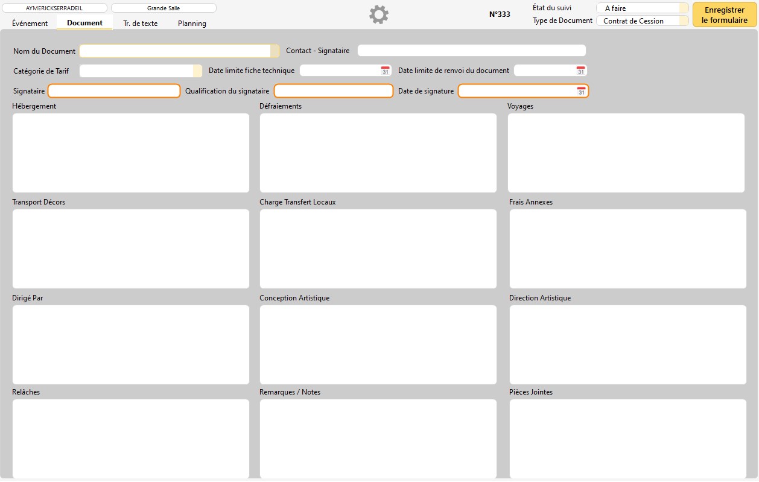The width and height of the screenshot is (759, 482).
Task: Expand the Nom du Document dropdown
Action: click(x=275, y=51)
